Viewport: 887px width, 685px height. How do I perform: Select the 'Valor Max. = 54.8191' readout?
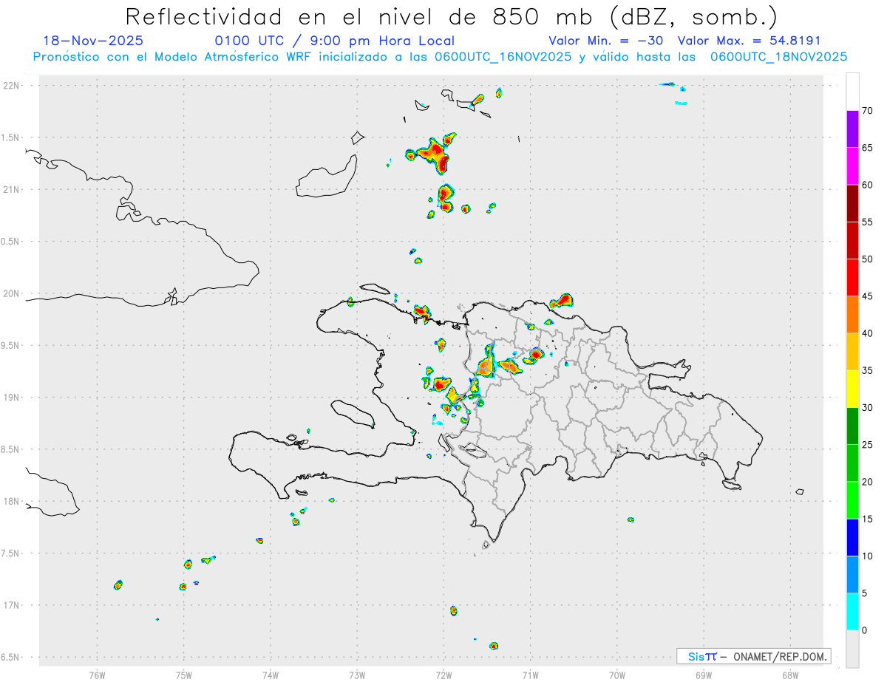(x=749, y=41)
